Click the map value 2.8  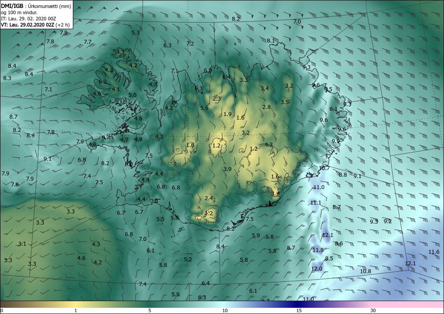point(266,107)
